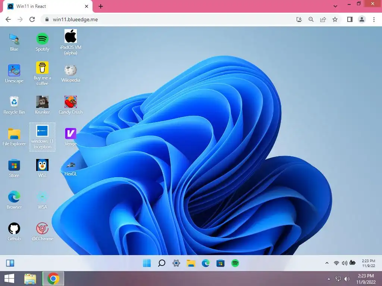Image resolution: width=382 pixels, height=286 pixels.
Task: Toggle Chrome side panel
Action: [350, 19]
